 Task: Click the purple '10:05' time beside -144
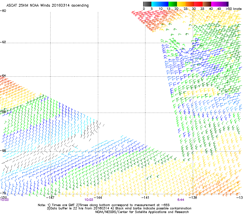click(x=89, y=200)
